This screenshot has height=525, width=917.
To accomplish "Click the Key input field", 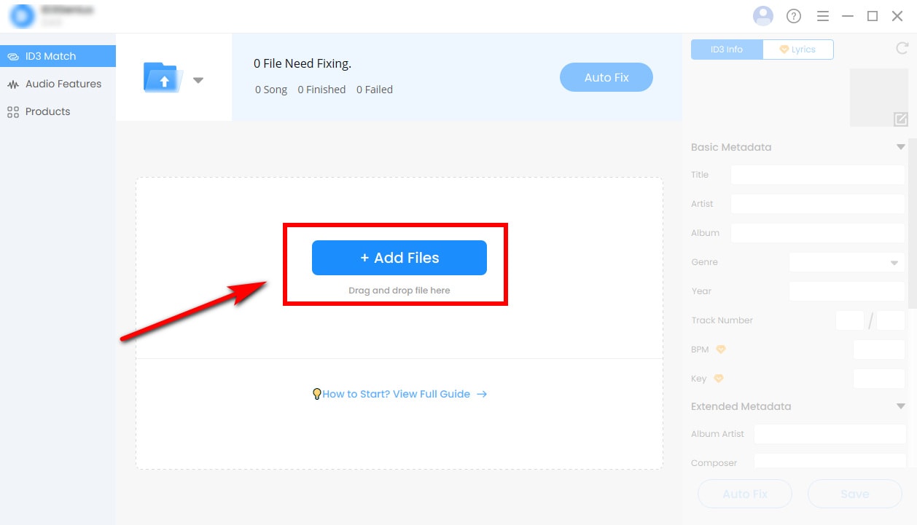I will 879,379.
